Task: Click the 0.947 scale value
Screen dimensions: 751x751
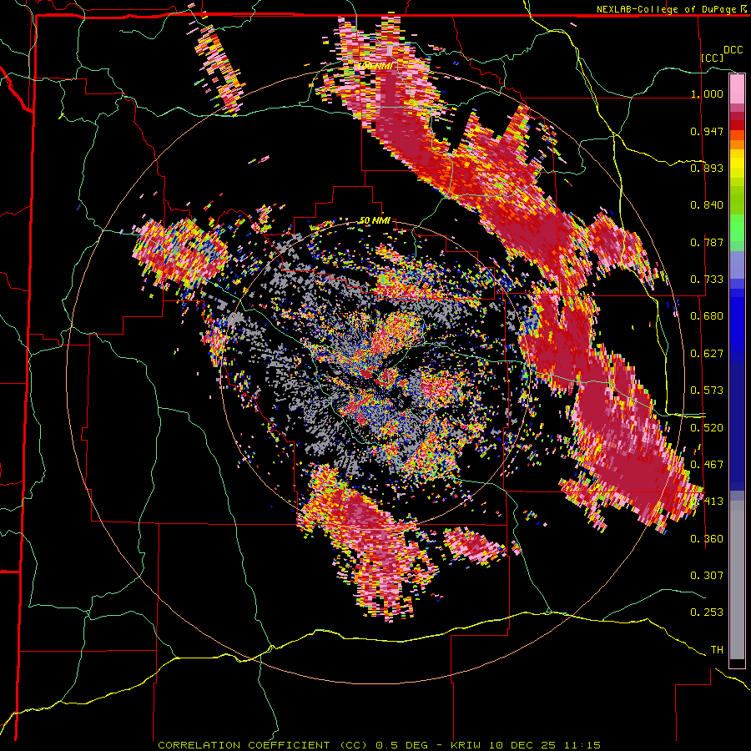Action: pyautogui.click(x=707, y=131)
